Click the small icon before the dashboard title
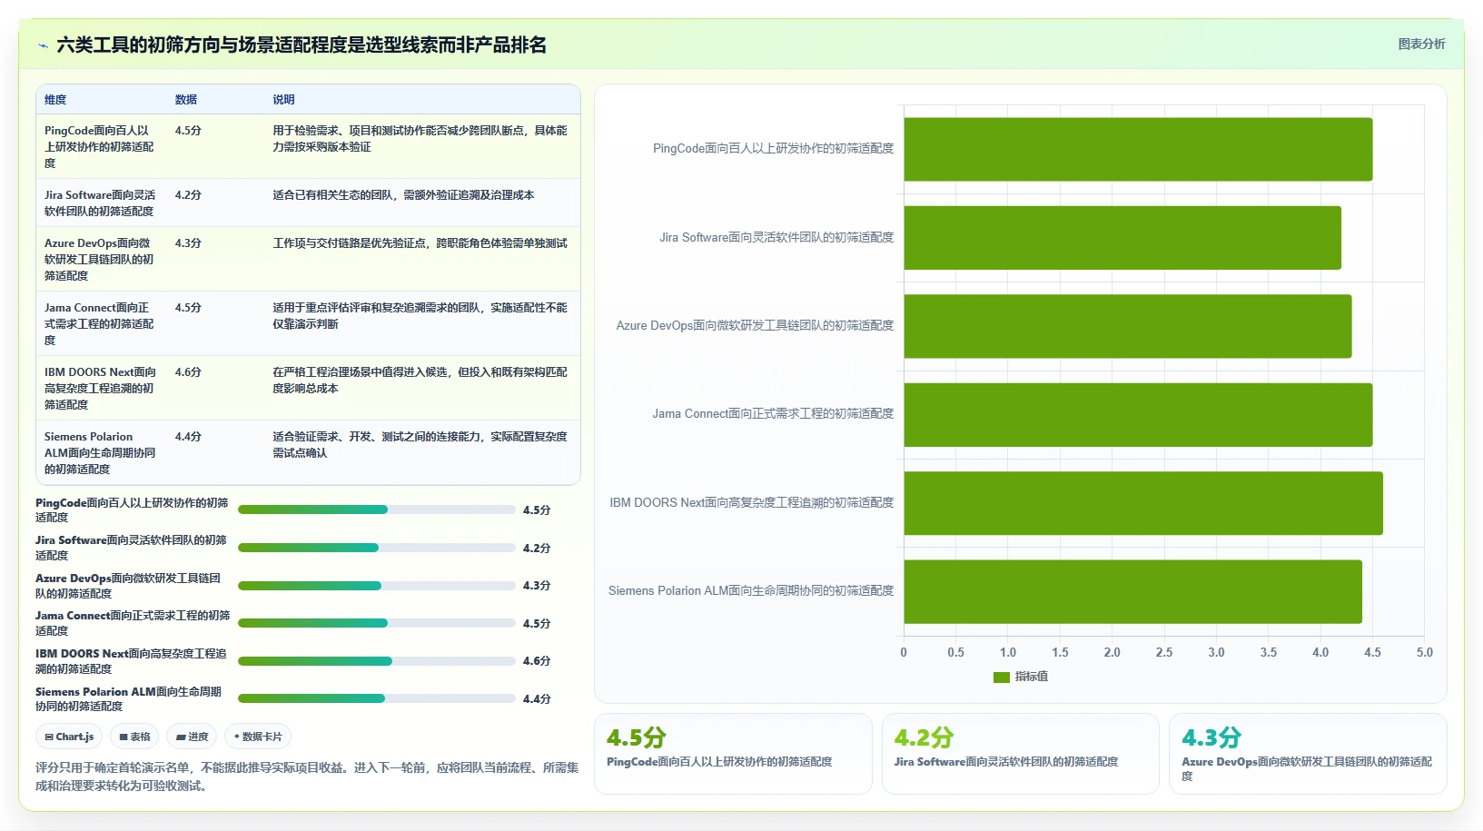Image resolution: width=1483 pixels, height=831 pixels. click(43, 45)
